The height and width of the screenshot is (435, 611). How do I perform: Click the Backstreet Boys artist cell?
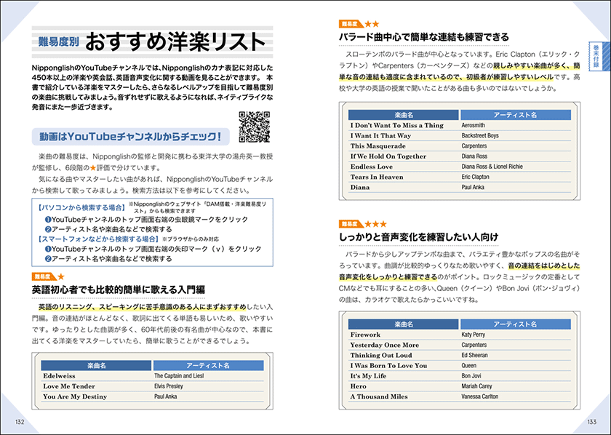tap(479, 135)
